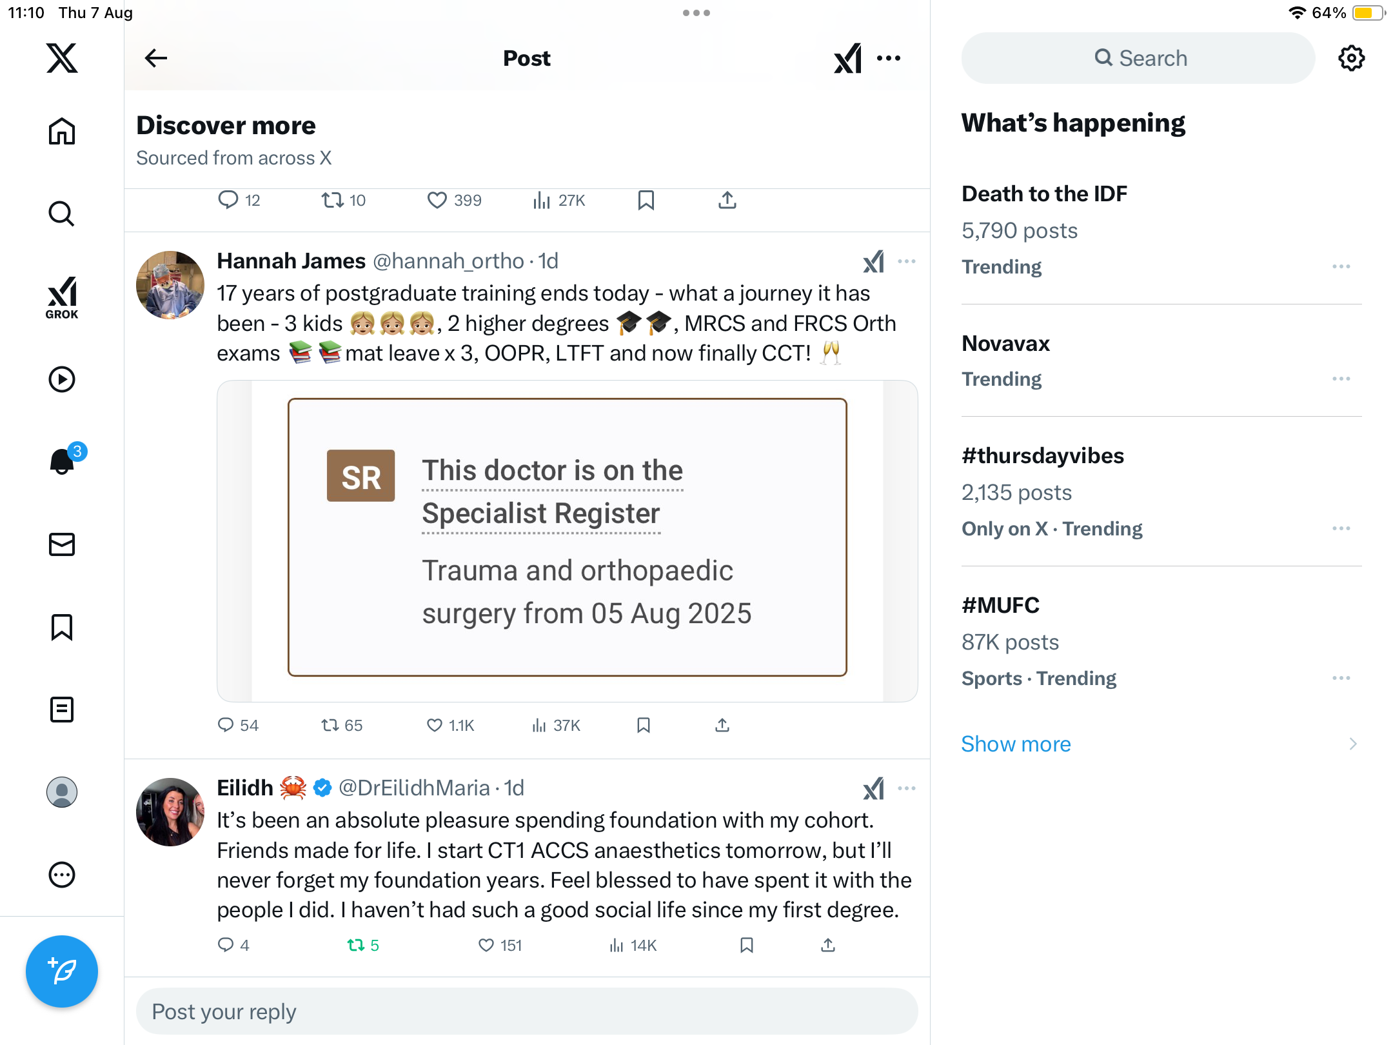Bookmark Eilidh's post
Viewport: 1393px width, 1045px height.
click(x=747, y=946)
